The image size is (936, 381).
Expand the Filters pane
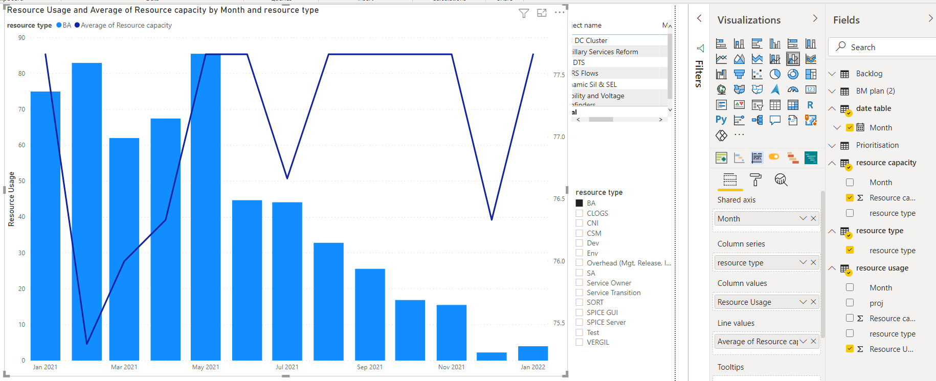point(699,18)
